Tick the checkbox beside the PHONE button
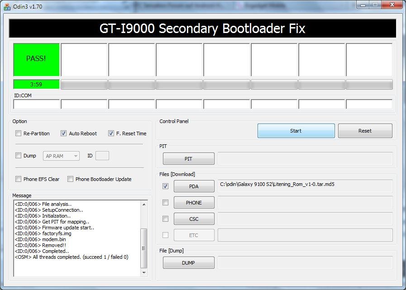The height and width of the screenshot is (290, 406). (165, 203)
